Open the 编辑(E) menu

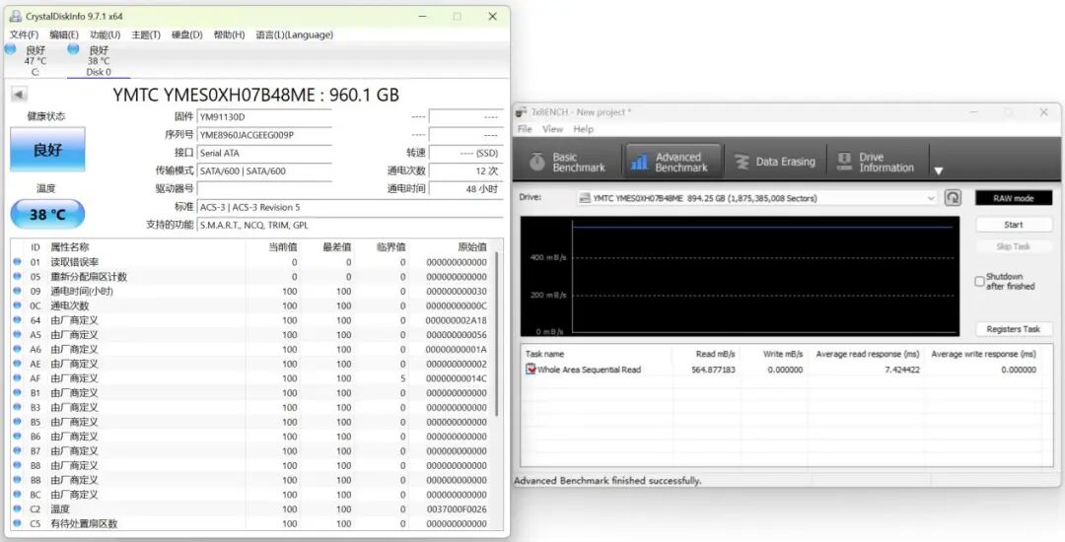(x=64, y=34)
